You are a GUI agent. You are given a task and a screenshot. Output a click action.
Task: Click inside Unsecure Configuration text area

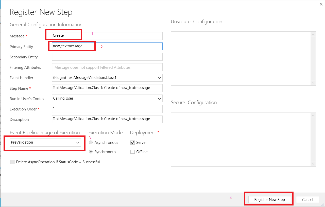coord(241,58)
